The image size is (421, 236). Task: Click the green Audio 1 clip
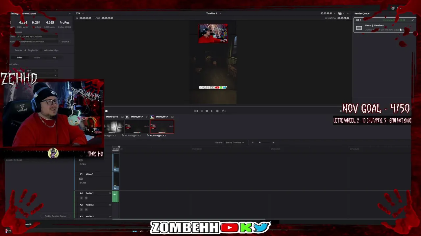tap(115, 197)
